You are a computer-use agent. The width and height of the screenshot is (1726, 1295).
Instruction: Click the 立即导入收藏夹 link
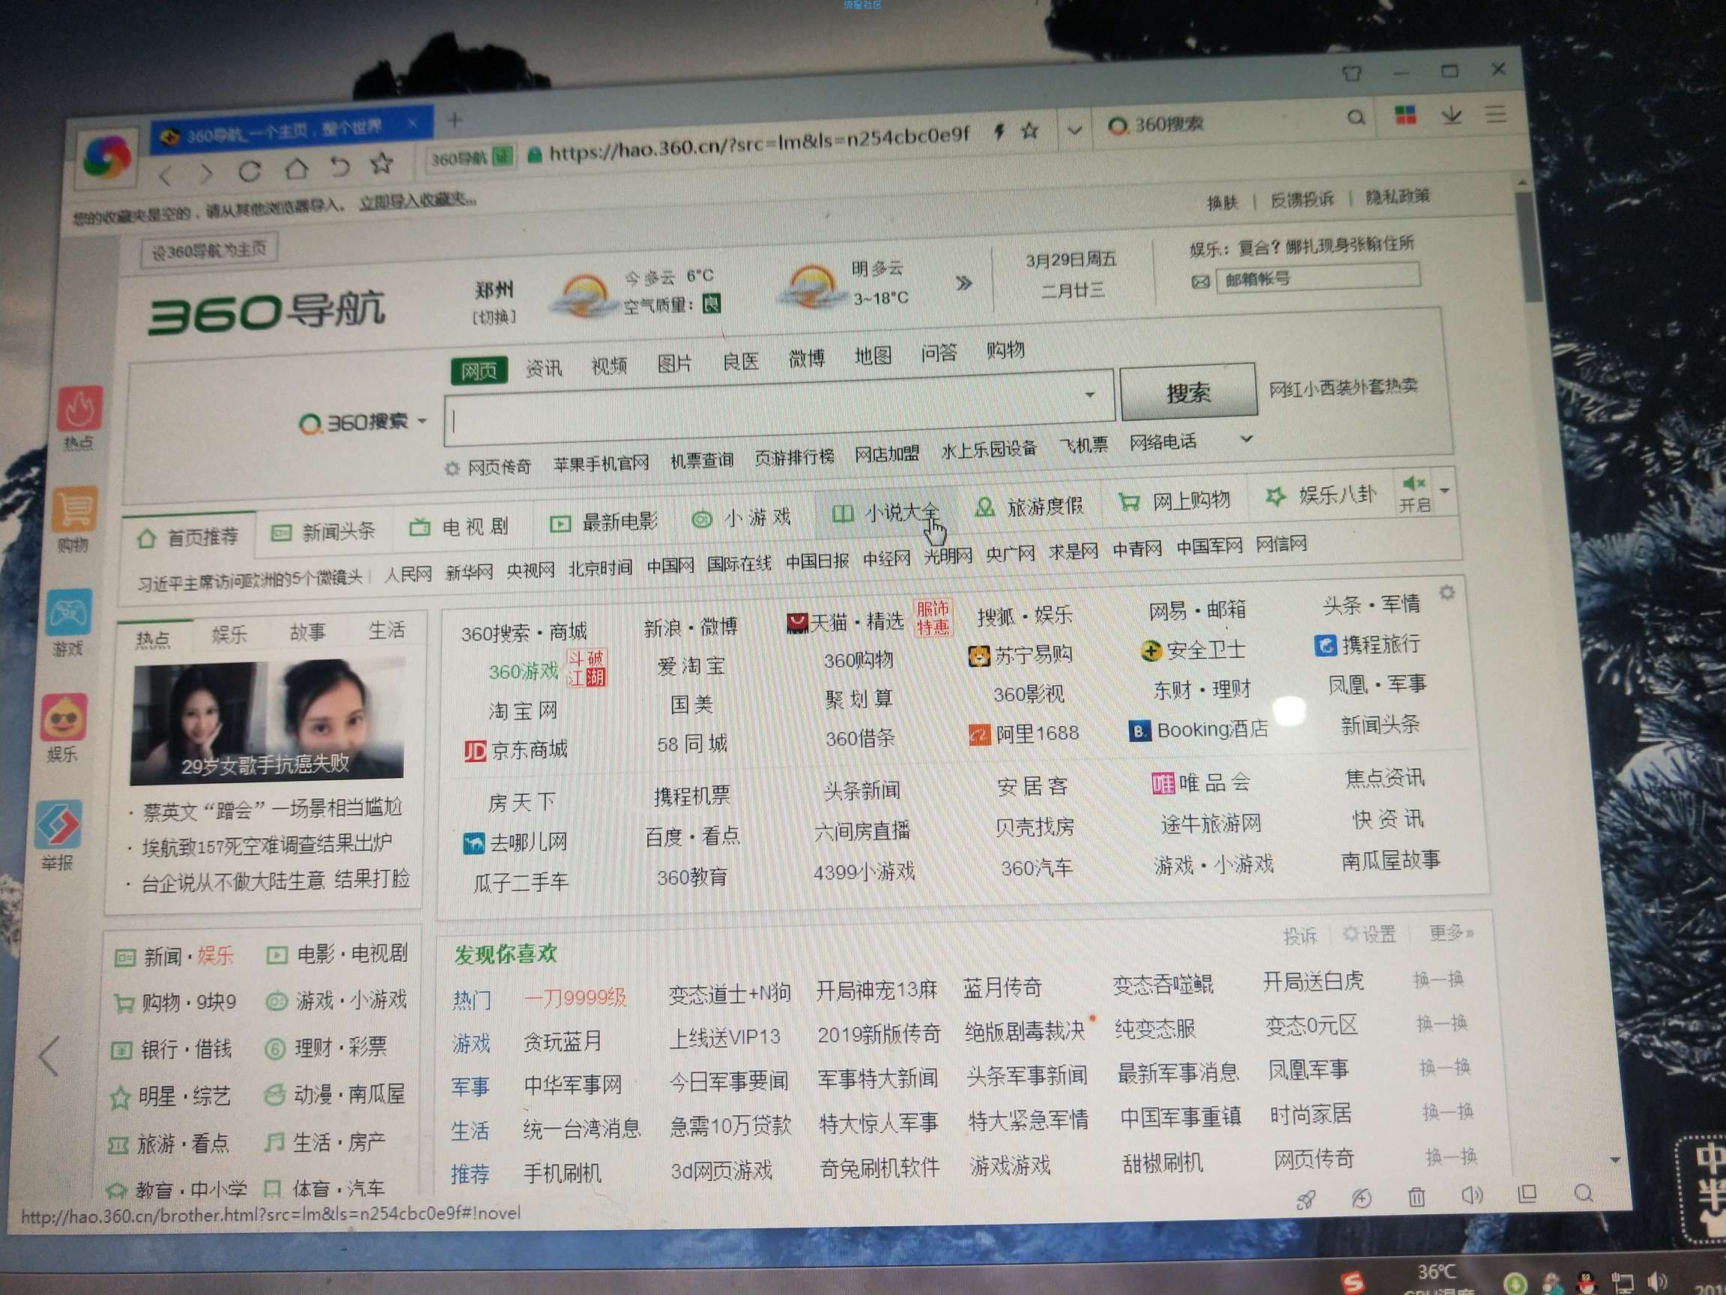[x=417, y=202]
